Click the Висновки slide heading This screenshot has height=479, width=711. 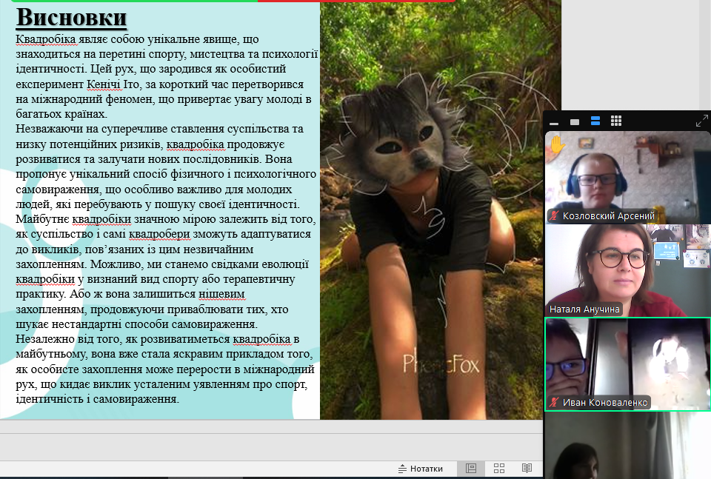click(71, 17)
